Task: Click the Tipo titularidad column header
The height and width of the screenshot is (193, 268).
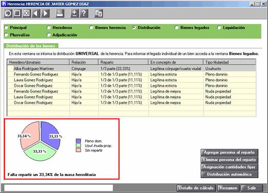Action: click(x=230, y=62)
